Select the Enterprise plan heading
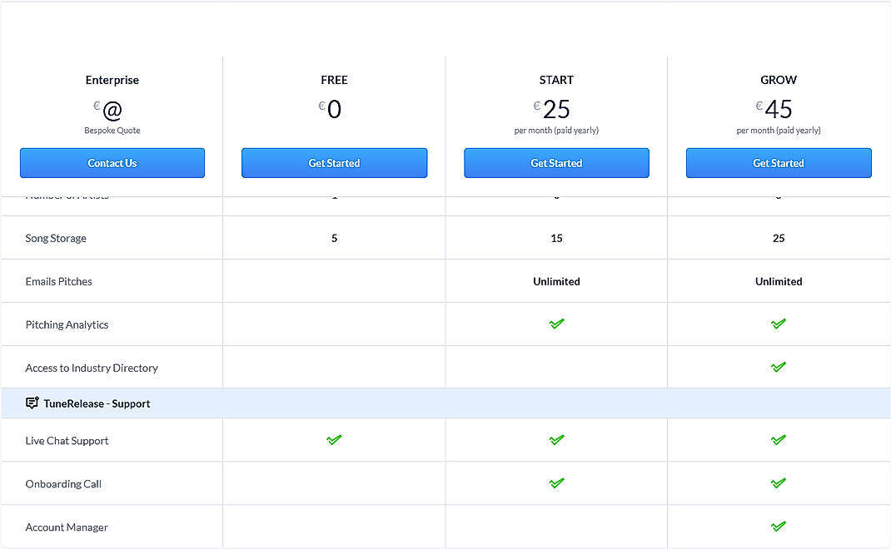 [x=112, y=80]
